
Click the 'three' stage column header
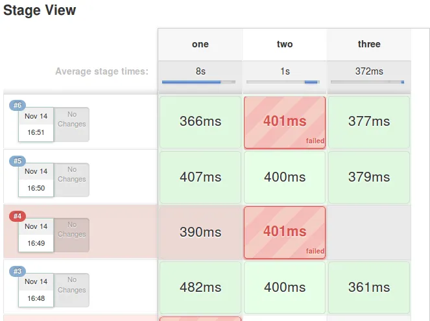click(x=369, y=44)
